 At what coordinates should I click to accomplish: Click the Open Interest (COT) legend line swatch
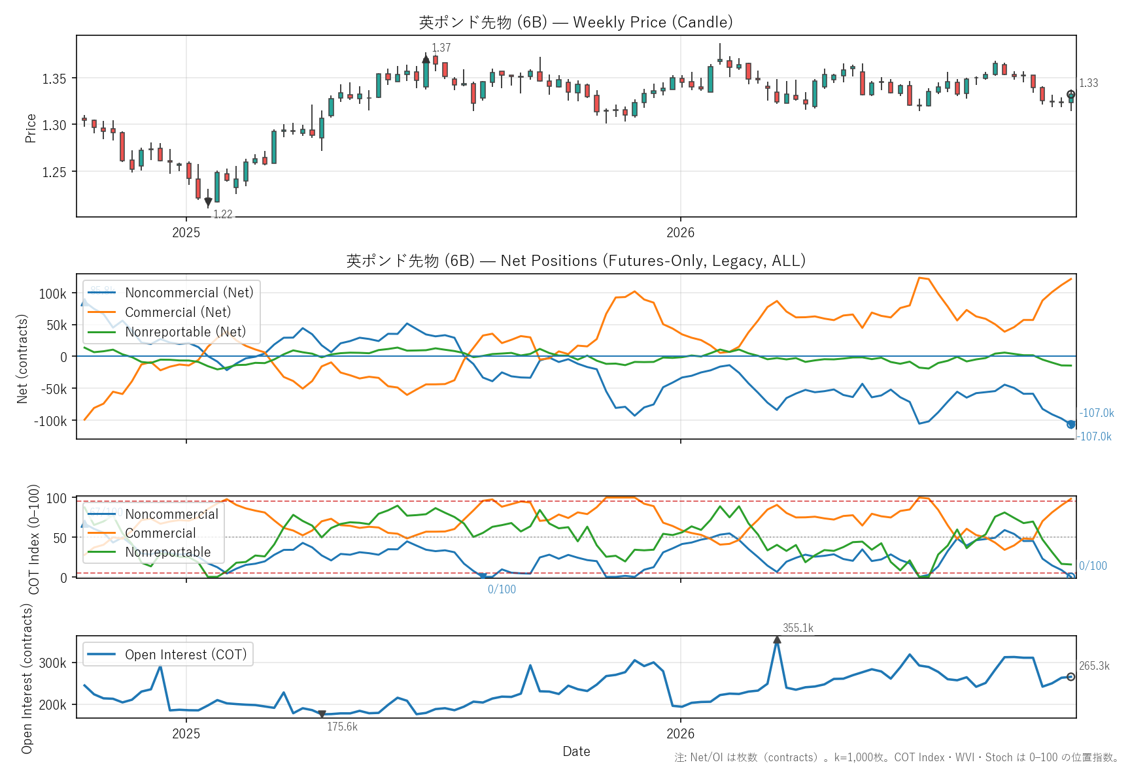pos(102,655)
